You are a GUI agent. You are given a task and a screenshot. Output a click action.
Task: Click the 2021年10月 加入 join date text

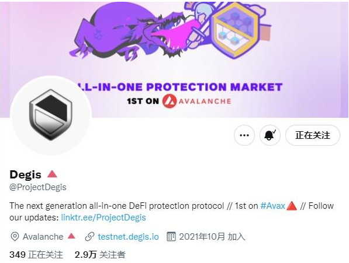coord(212,237)
